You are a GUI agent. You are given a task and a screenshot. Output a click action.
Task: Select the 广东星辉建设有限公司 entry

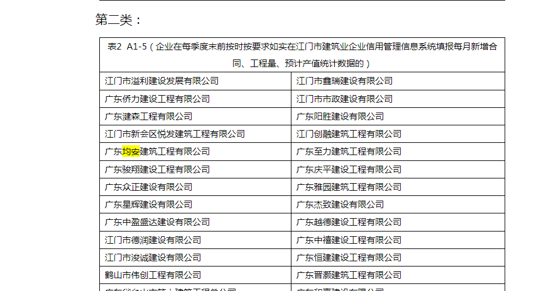coord(148,205)
